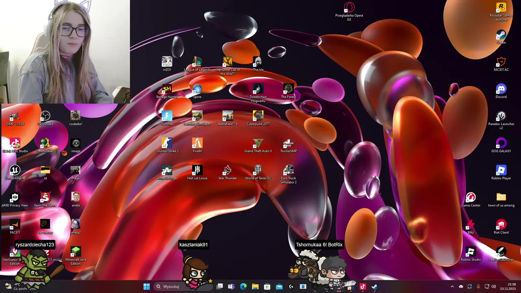Click the Wyszukaj taskbar search box

tap(184, 286)
